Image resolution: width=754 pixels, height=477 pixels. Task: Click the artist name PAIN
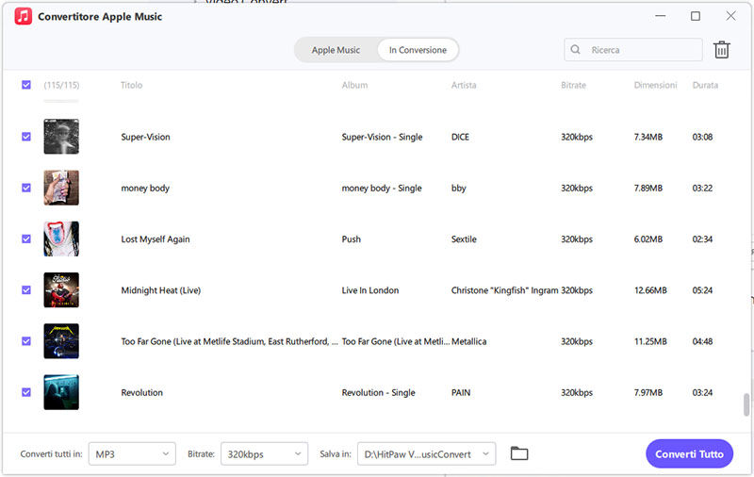(x=460, y=392)
